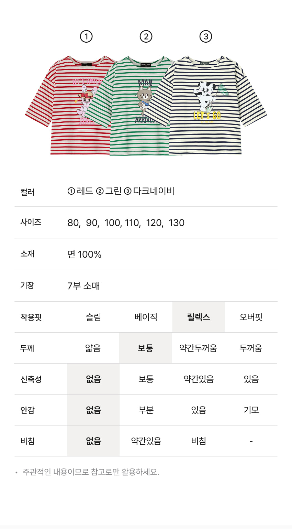
Task: Click the circled number 1 icon above red shirt
Action: (86, 36)
